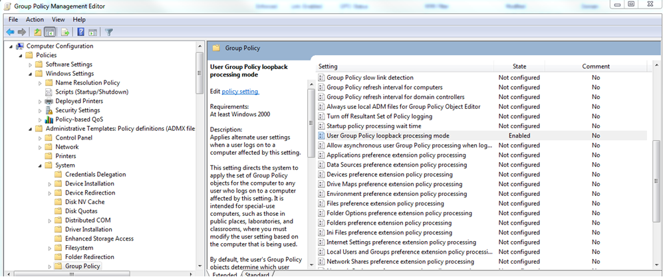663x277 pixels.
Task: Click the Forward arrow toolbar icon
Action: (x=22, y=32)
